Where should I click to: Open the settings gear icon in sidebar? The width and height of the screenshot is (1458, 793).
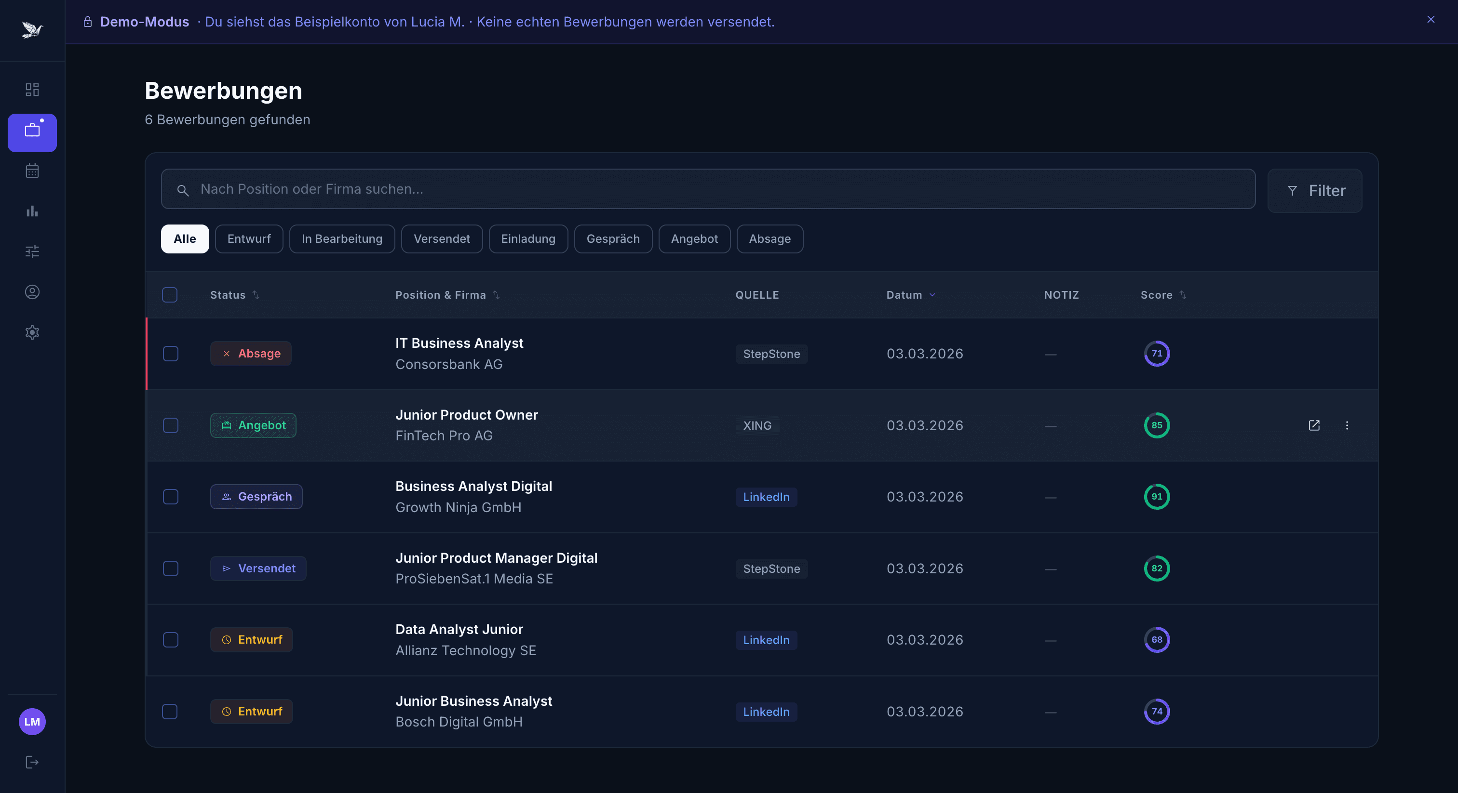point(32,332)
